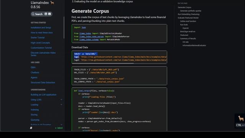The image size is (245, 138).
Task: Open the Indexing page
Action: [35, 110]
